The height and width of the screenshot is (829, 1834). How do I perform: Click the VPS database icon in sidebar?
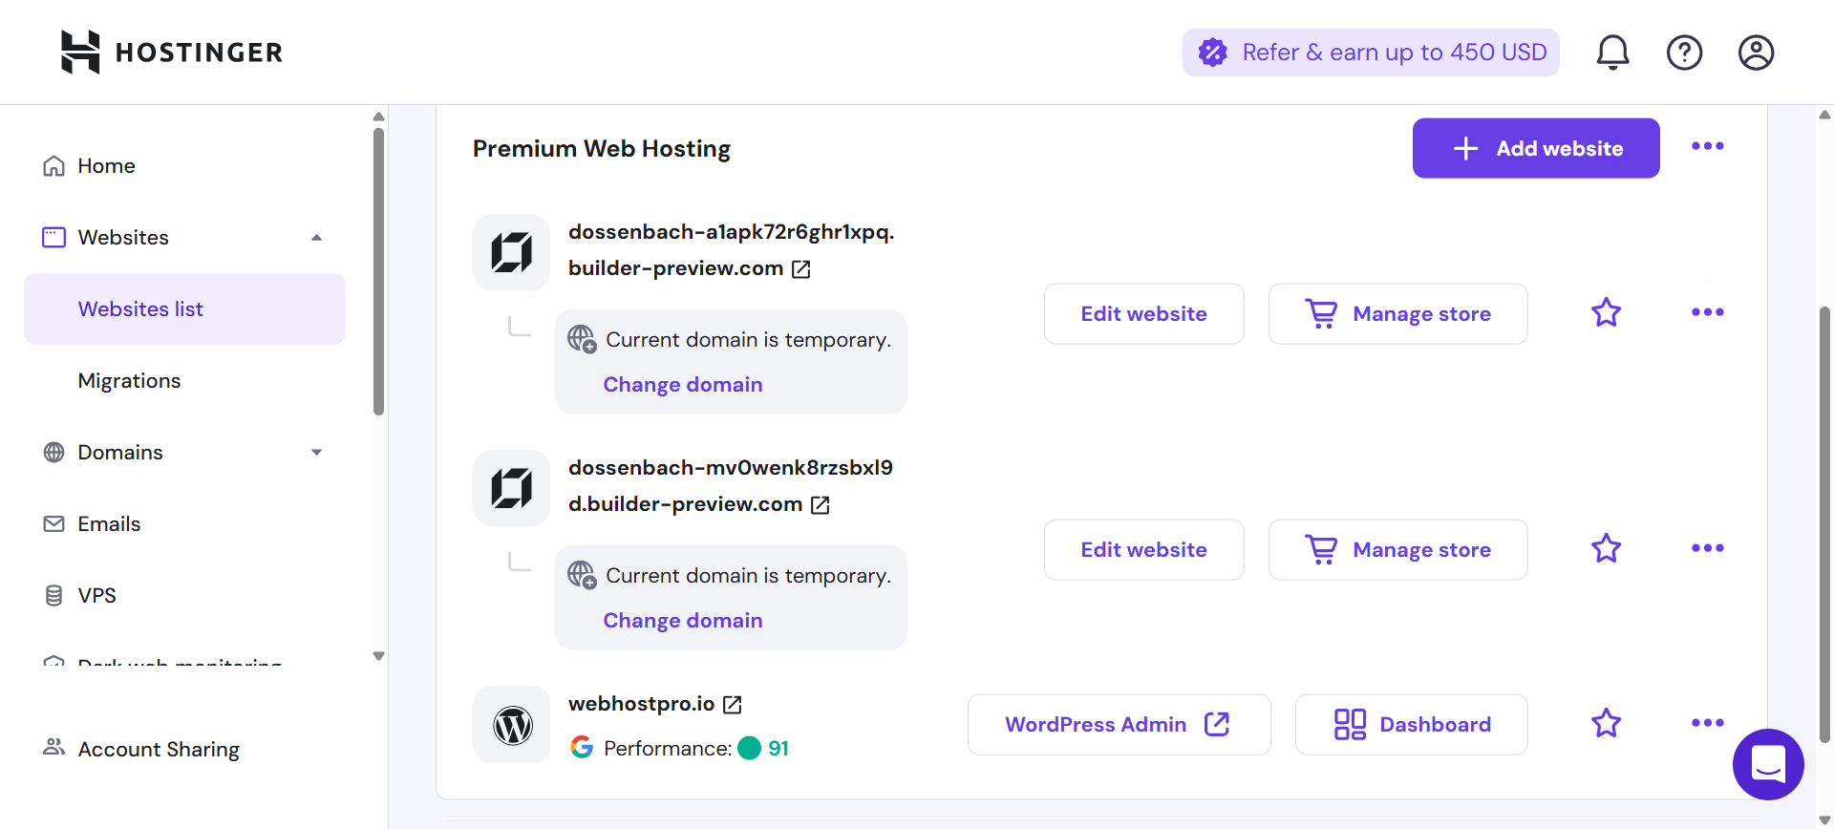pyautogui.click(x=54, y=595)
